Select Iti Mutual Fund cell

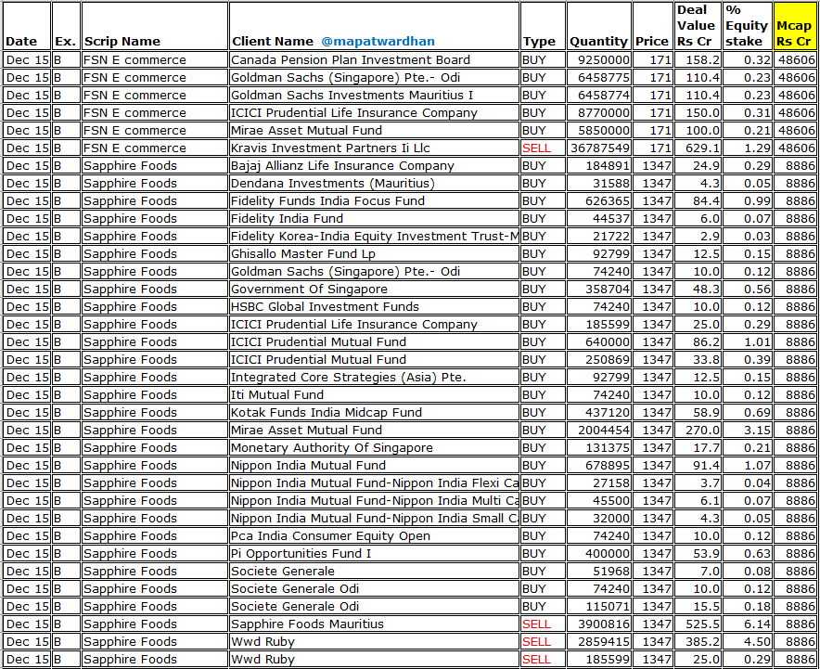[374, 394]
